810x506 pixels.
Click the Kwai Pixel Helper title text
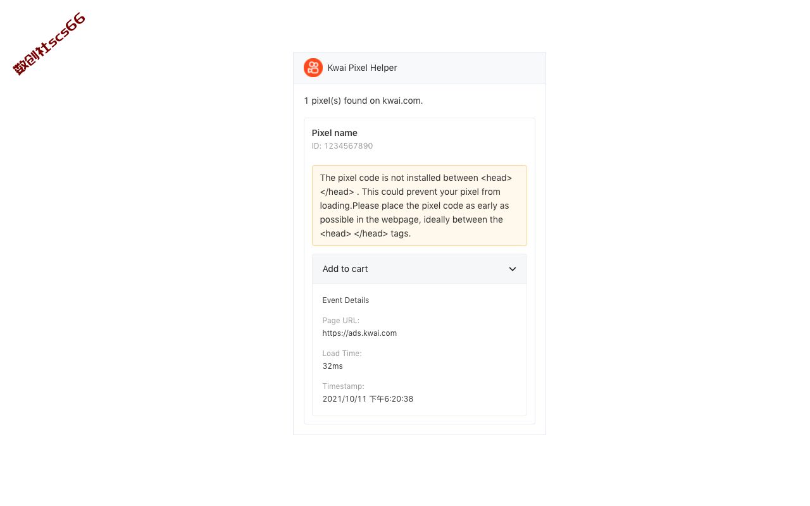[362, 68]
